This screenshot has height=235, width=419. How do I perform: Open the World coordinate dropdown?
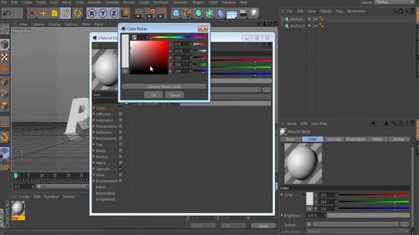203,226
